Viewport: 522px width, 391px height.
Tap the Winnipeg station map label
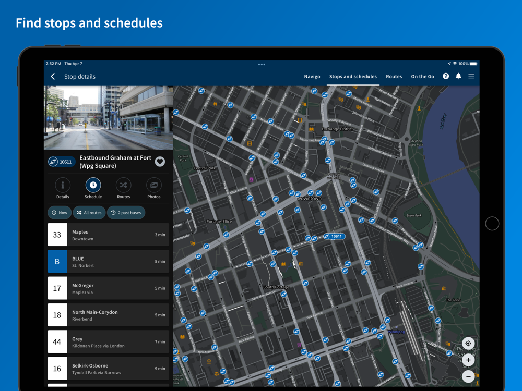396,332
